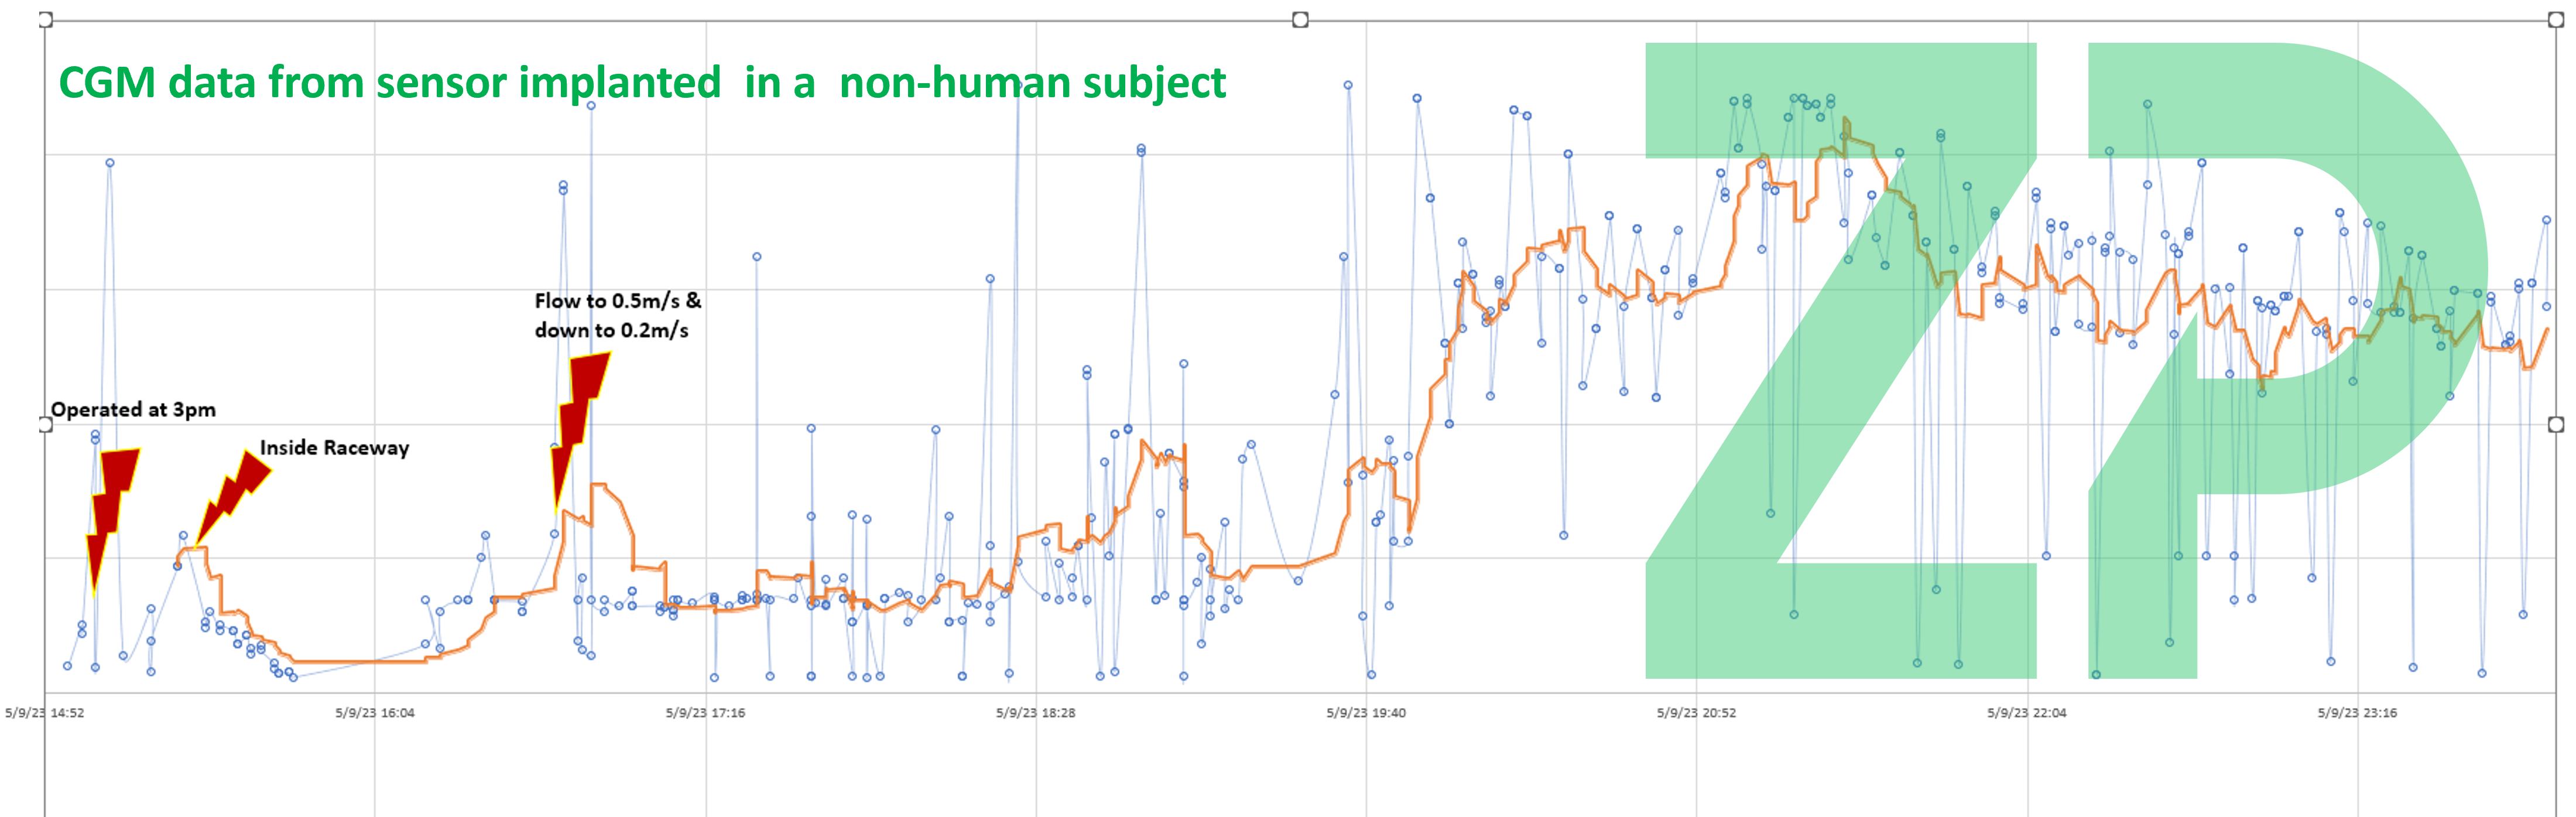Click the 5/9/23 23:16 axis label
This screenshot has height=817, width=2576.
coord(2356,713)
